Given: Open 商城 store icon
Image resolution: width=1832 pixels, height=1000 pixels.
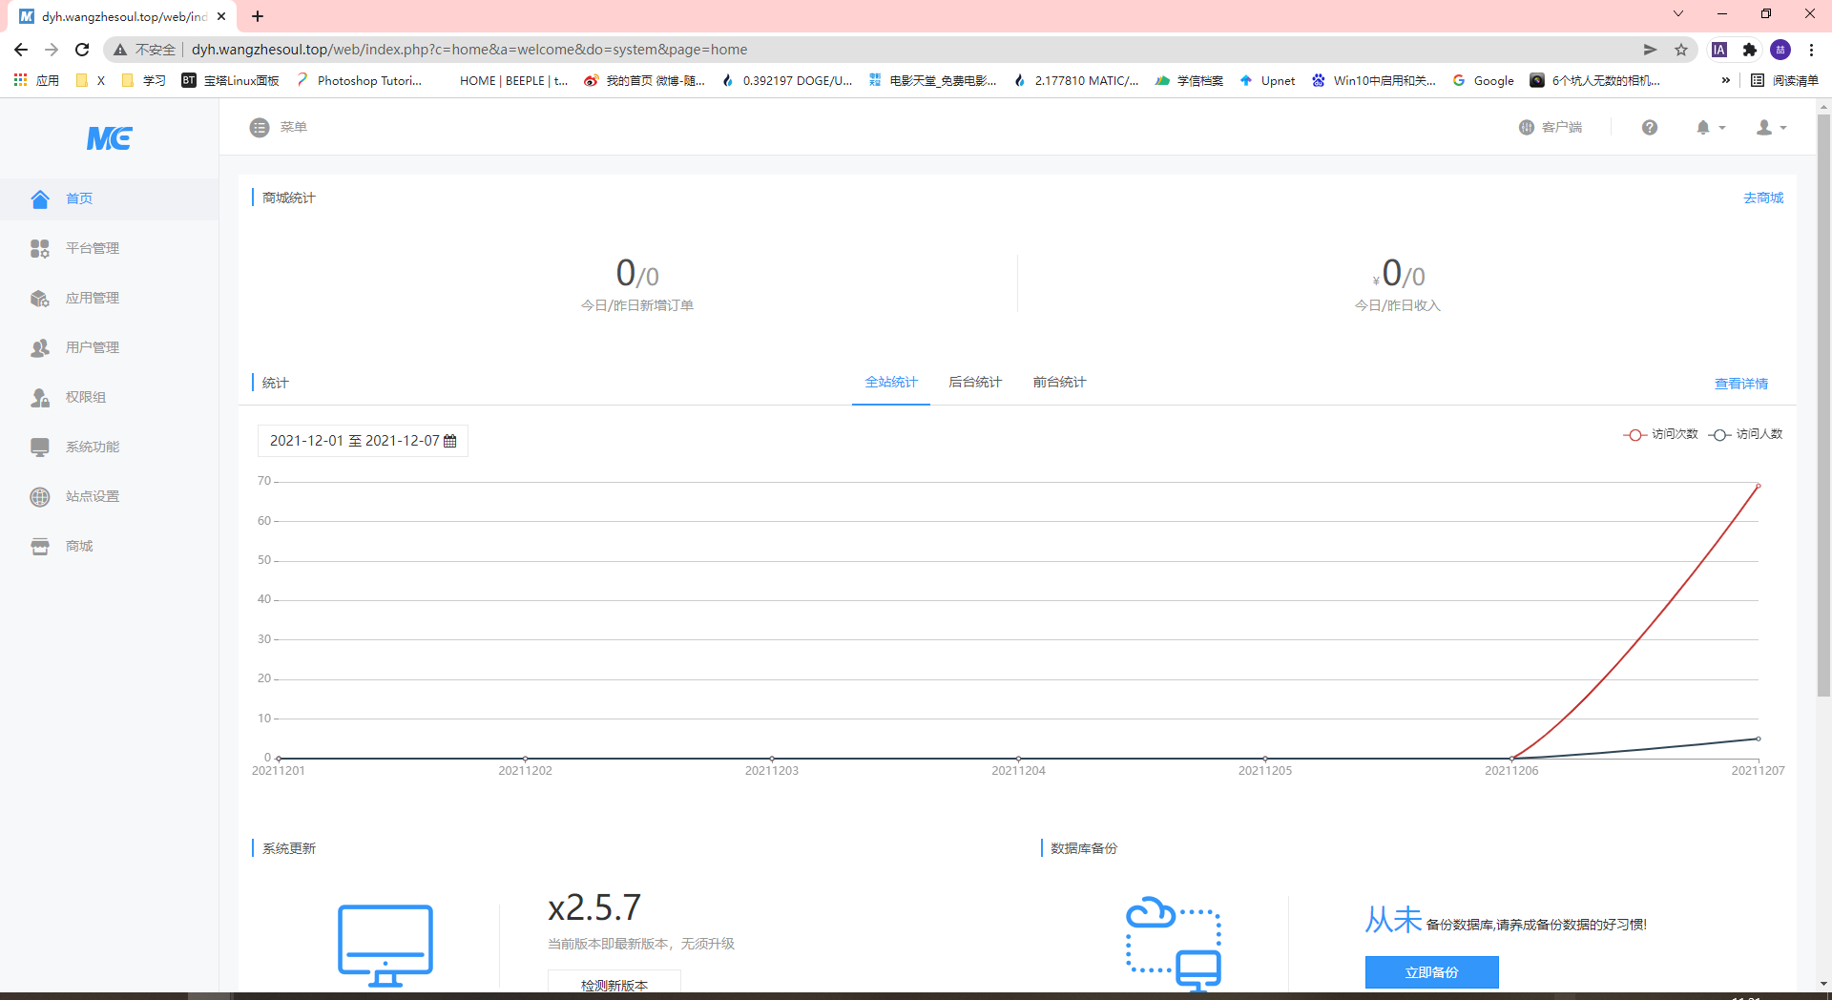Looking at the screenshot, I should pos(40,546).
